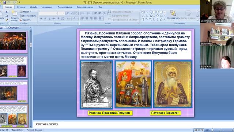The height and width of the screenshot is (132, 234).
Task: Increase font size with the large A icon
Action: 67,13
